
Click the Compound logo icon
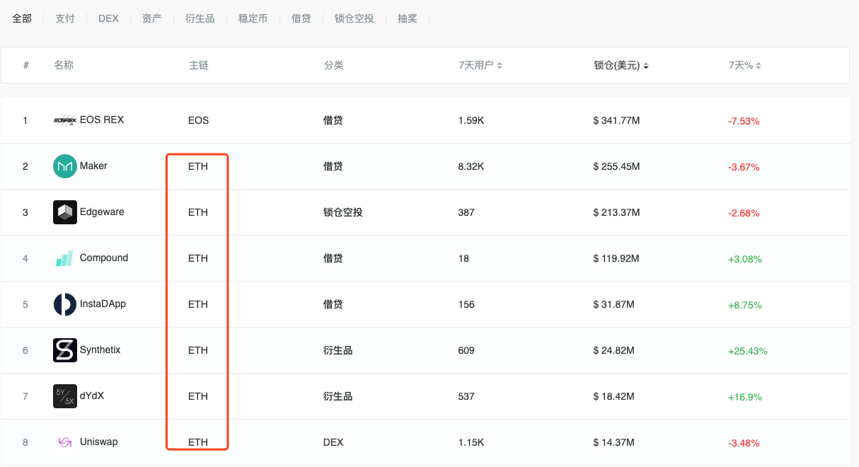[x=65, y=258]
